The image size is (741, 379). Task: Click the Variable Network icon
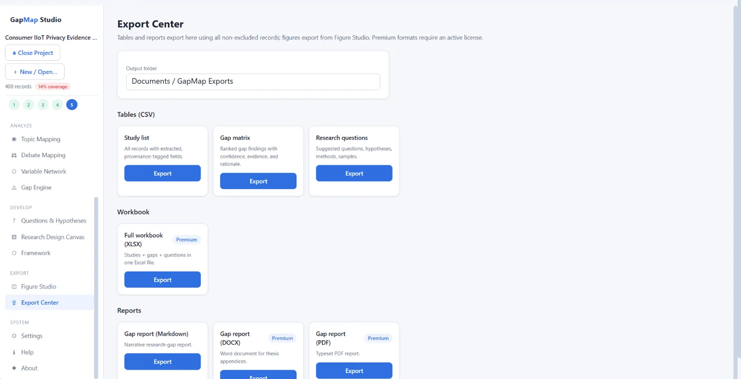click(x=14, y=171)
